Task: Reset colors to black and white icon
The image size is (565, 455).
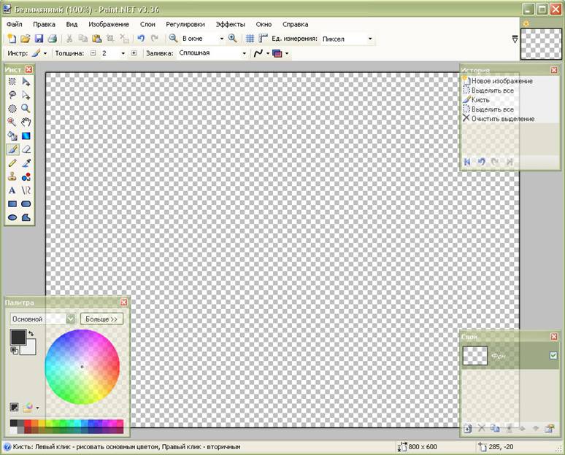Action: (14, 350)
